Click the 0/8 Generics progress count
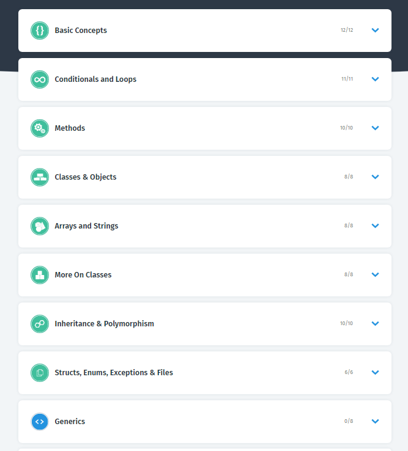Screen dimensions: 408x451 (349, 422)
